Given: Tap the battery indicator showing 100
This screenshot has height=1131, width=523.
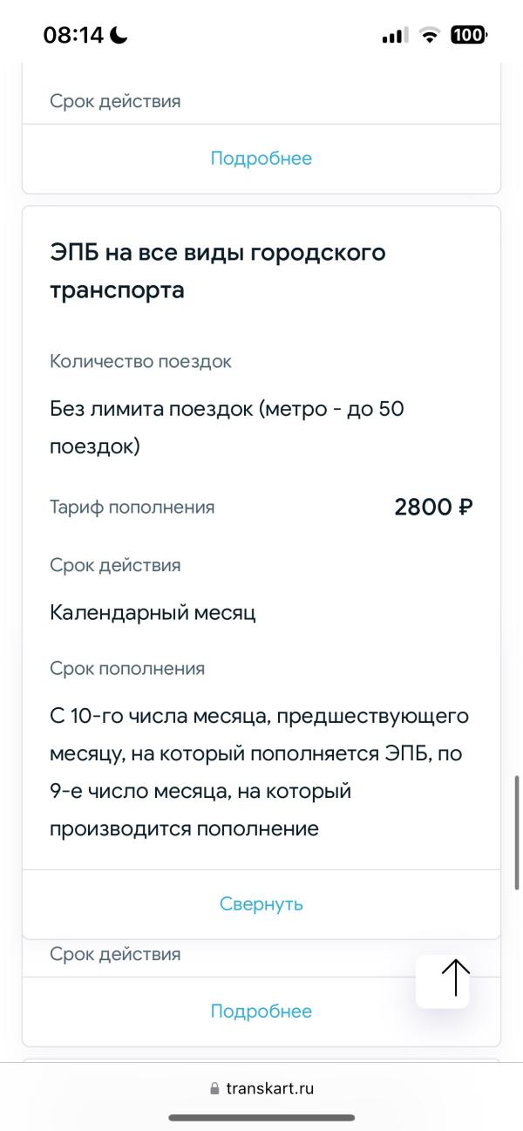Looking at the screenshot, I should [x=469, y=35].
